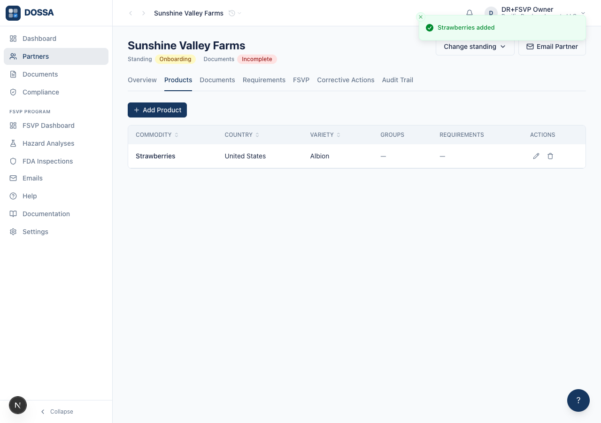This screenshot has height=423, width=601.
Task: Open Settings in the sidebar
Action: pyautogui.click(x=56, y=232)
